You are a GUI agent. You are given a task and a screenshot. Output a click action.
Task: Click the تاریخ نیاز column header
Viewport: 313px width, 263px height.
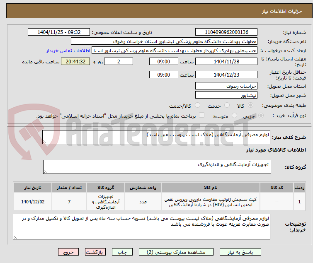33,188
